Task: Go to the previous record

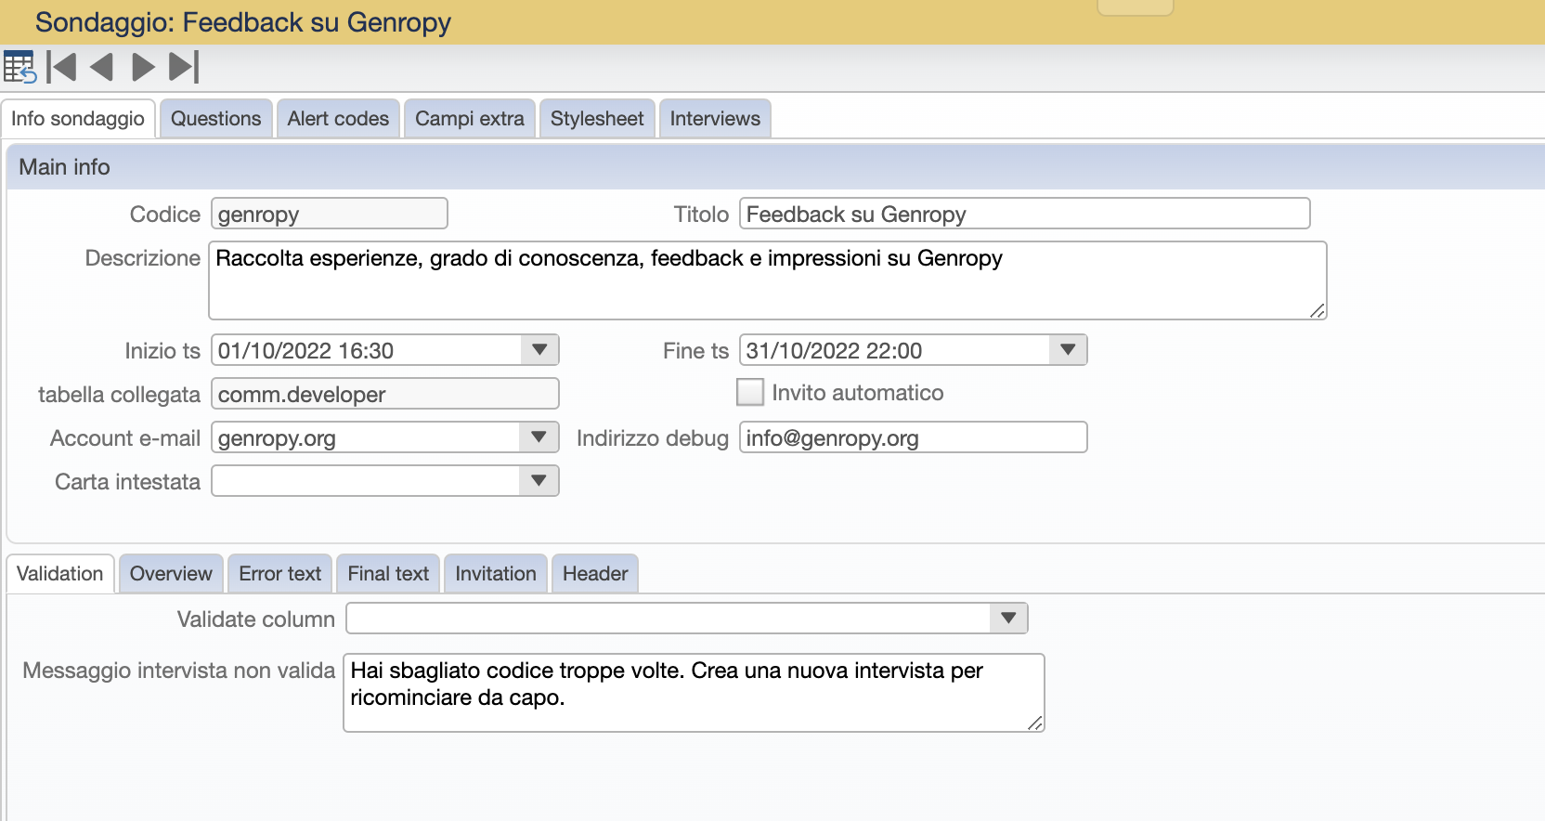Action: (x=102, y=68)
